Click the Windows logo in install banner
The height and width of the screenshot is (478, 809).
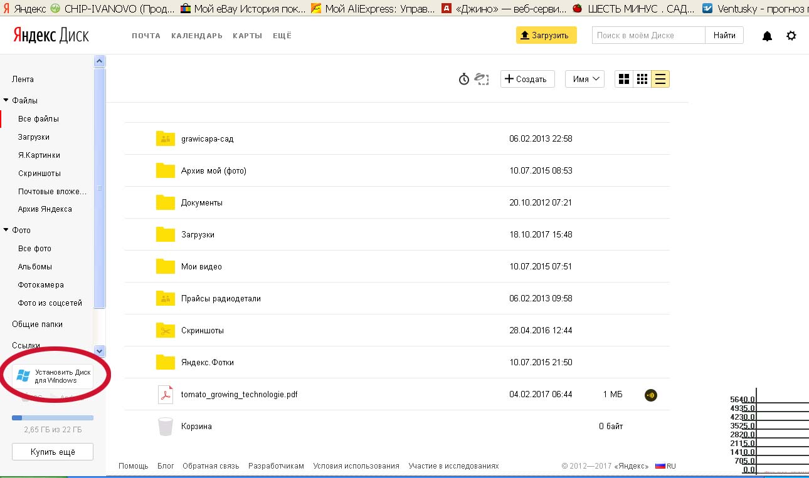click(x=24, y=376)
